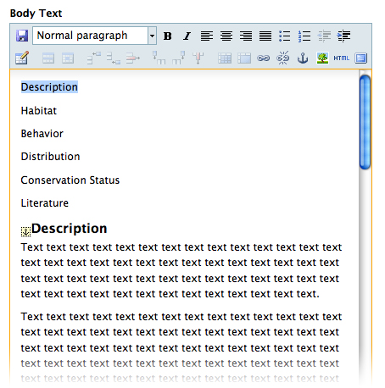The width and height of the screenshot is (385, 388).
Task: Center align the text
Action: click(226, 36)
